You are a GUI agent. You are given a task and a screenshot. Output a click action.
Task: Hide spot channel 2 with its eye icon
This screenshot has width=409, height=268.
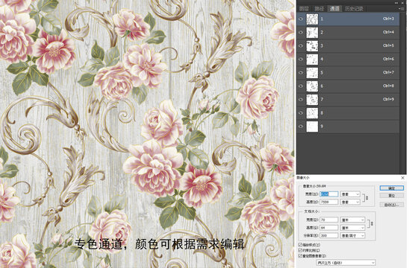tap(301, 32)
